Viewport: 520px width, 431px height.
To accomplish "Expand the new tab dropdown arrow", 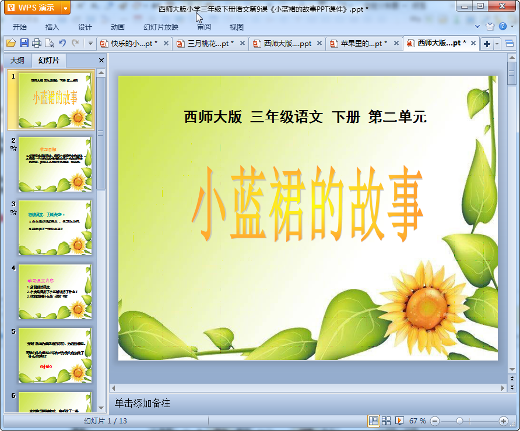I will [497, 44].
